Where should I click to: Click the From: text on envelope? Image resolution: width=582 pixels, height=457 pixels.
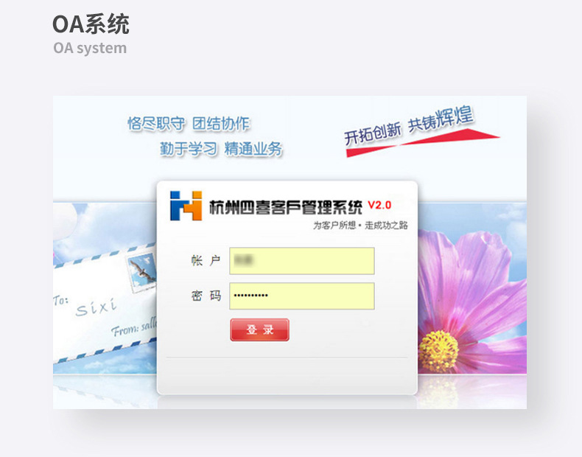125,329
